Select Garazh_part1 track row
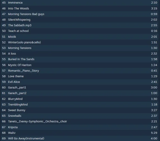 click(x=79, y=87)
